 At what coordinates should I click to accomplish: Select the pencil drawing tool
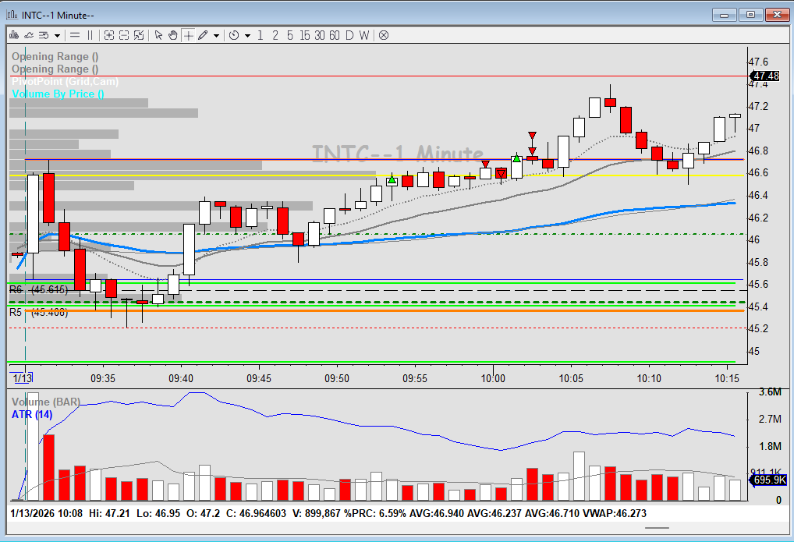[x=203, y=35]
